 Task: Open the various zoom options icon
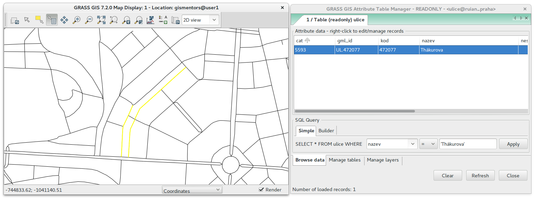(x=138, y=20)
